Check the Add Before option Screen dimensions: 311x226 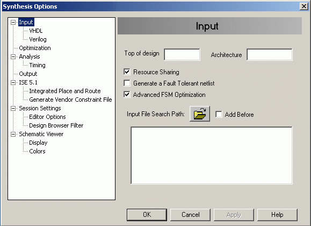(219, 114)
